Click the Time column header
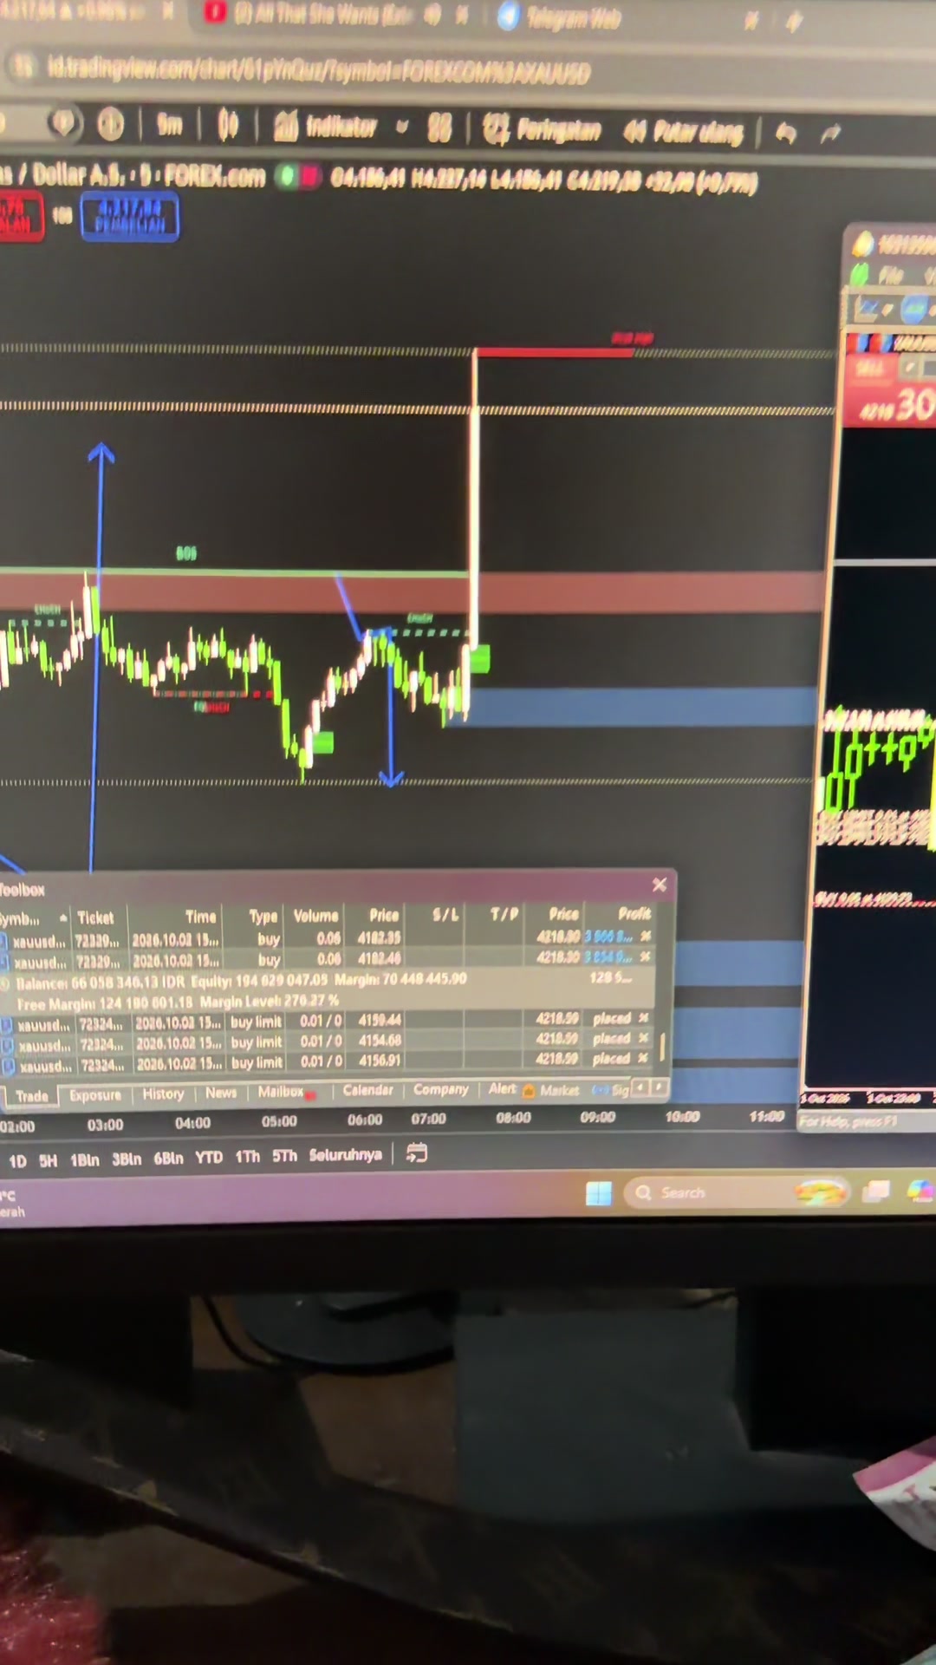 pos(201,917)
